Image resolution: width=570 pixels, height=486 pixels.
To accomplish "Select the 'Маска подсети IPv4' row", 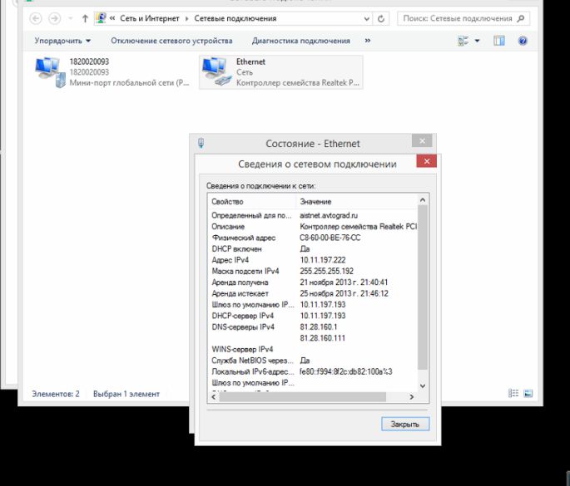I will pos(313,271).
